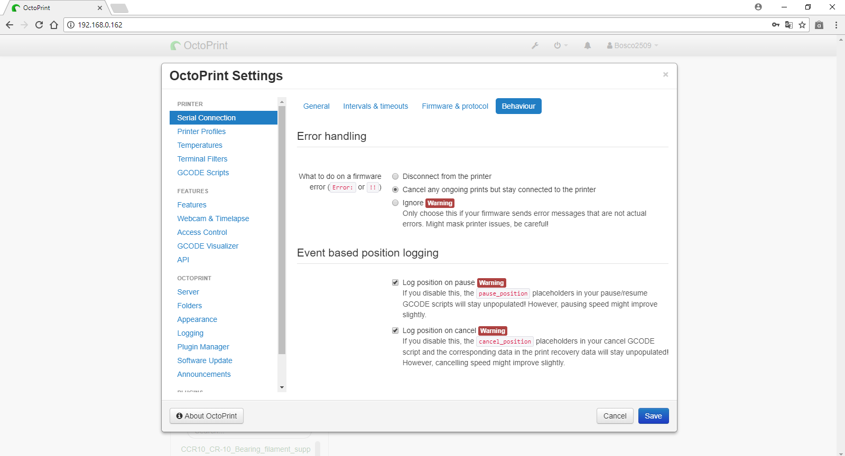Click the sidebar scrollbar up arrow
The image size is (845, 456).
(282, 101)
